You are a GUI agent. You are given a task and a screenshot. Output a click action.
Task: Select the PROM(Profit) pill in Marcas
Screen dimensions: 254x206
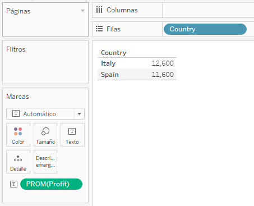51,184
